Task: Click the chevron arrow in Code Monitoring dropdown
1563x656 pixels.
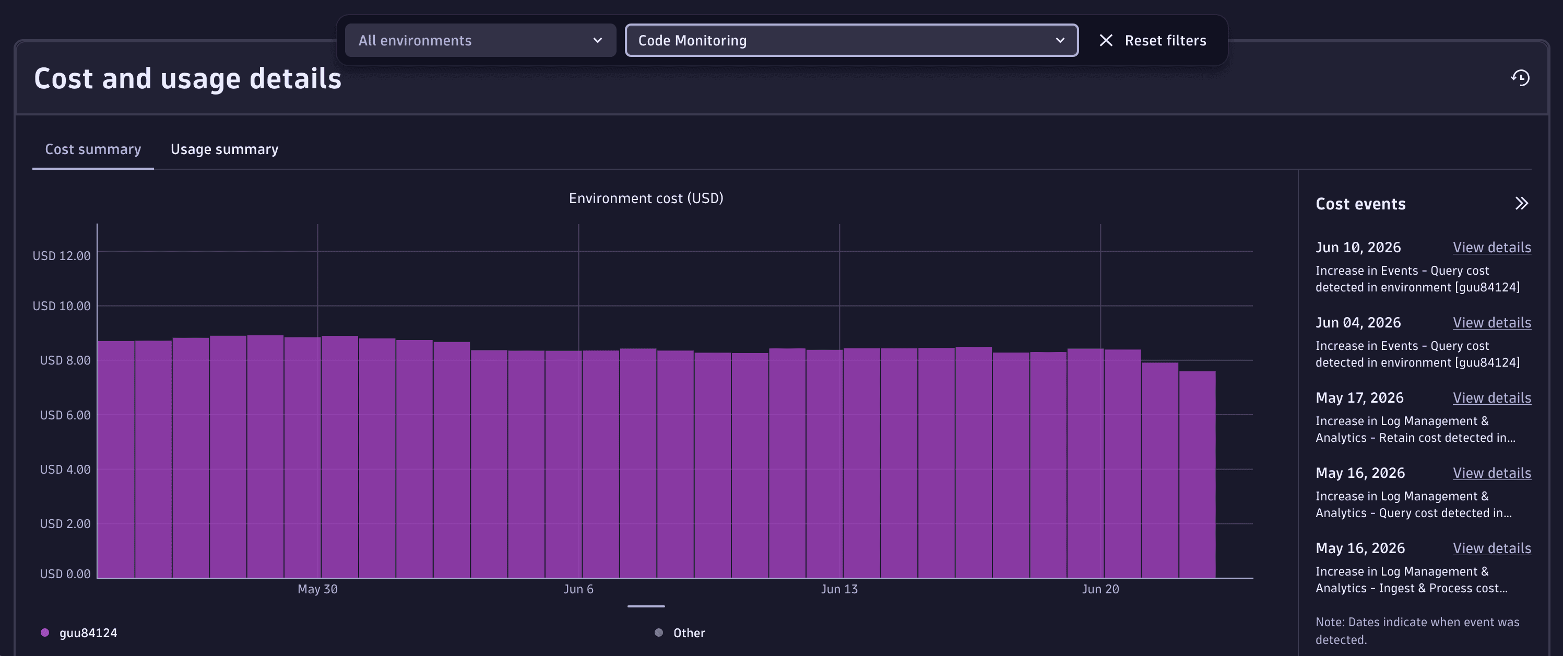Action: click(x=1059, y=40)
